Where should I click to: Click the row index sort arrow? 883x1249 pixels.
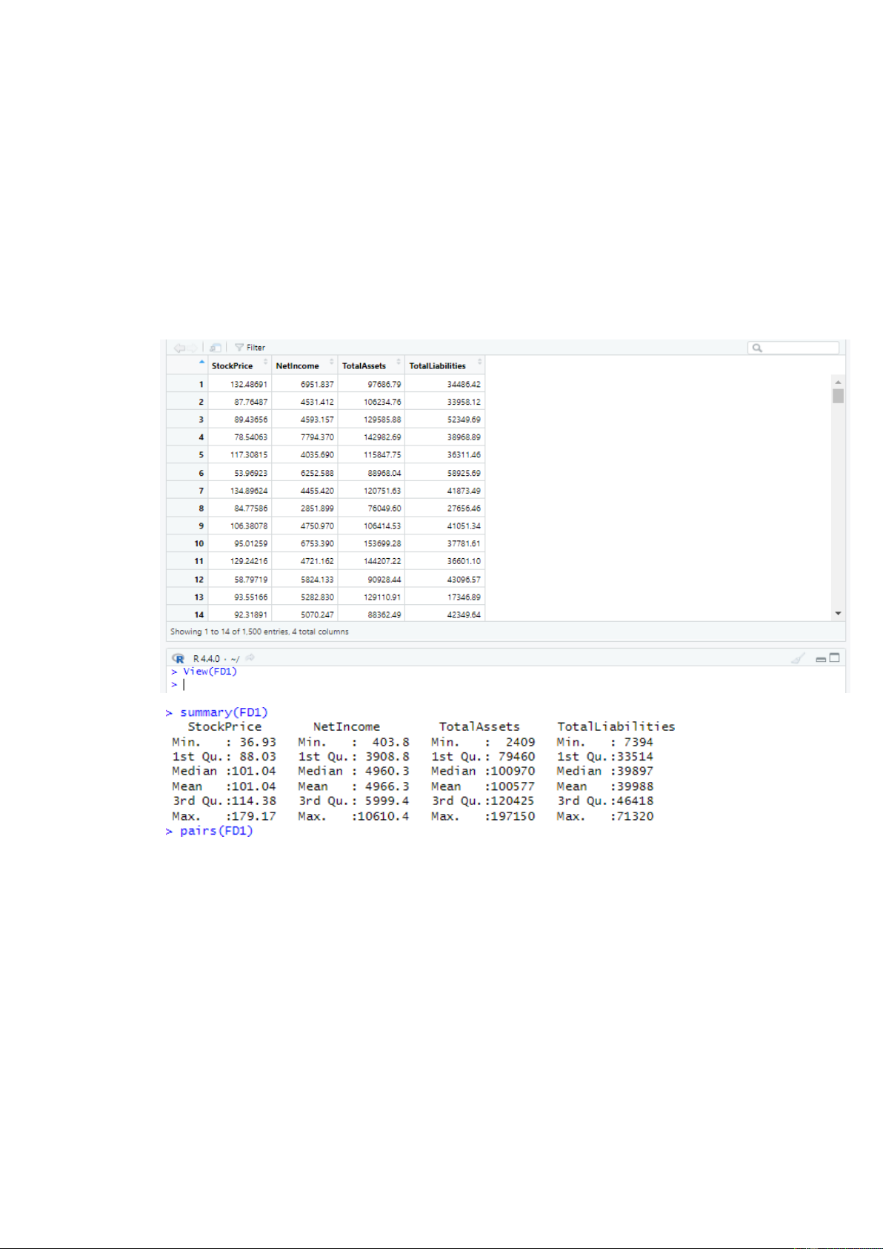coord(201,362)
